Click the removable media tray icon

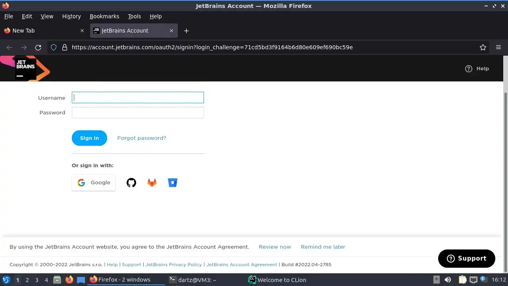click(436, 280)
